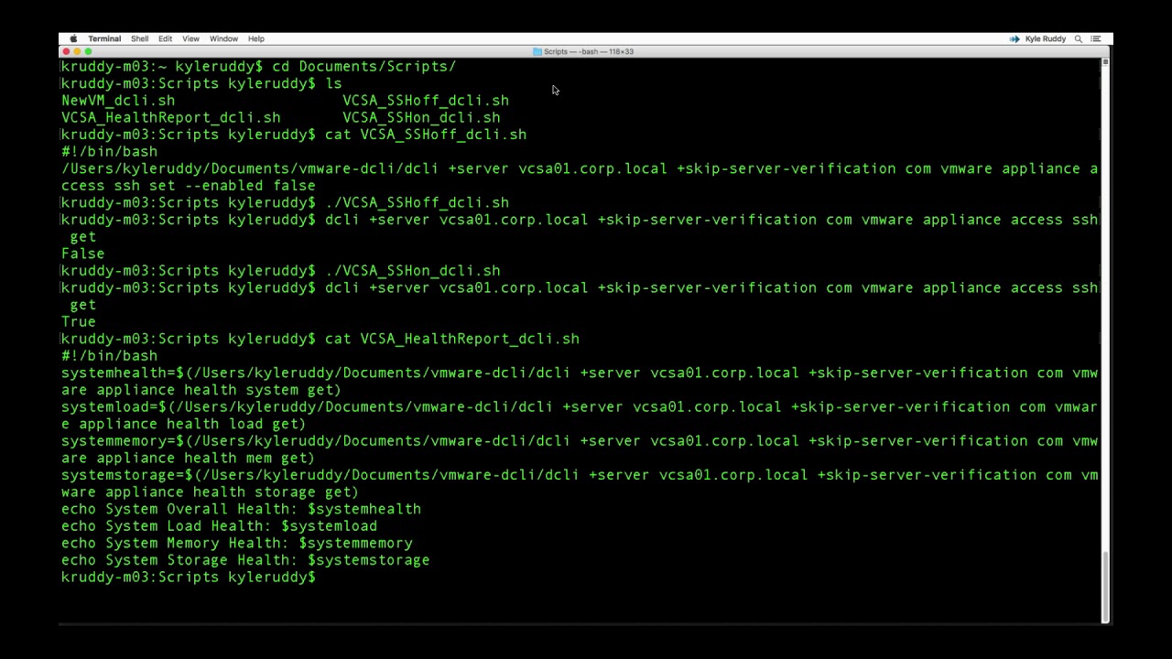The height and width of the screenshot is (659, 1172).
Task: Click 'echo System Storage Health: $systemstorage' line
Action: [245, 560]
